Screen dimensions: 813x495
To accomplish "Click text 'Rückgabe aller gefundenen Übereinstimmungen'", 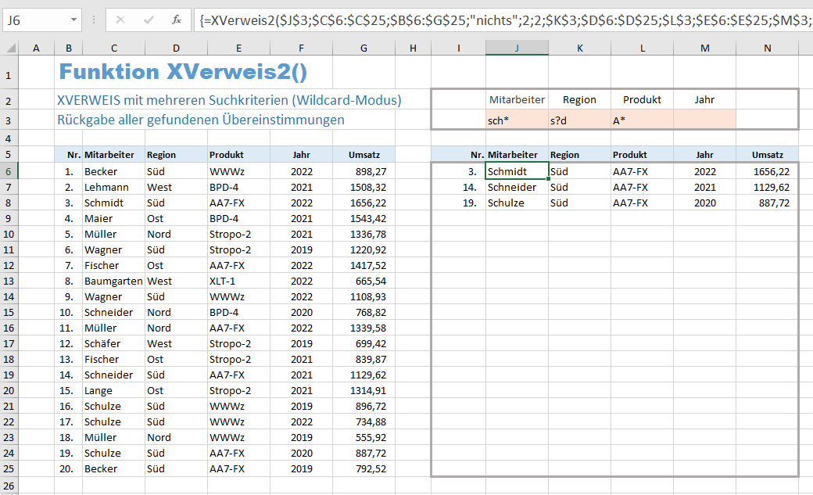I will (201, 120).
